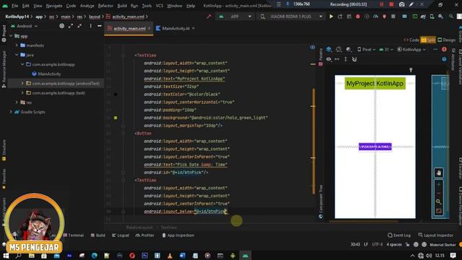Click Zoom to Fit magnifier in the preview
The width and height of the screenshot is (462, 260).
click(x=439, y=202)
